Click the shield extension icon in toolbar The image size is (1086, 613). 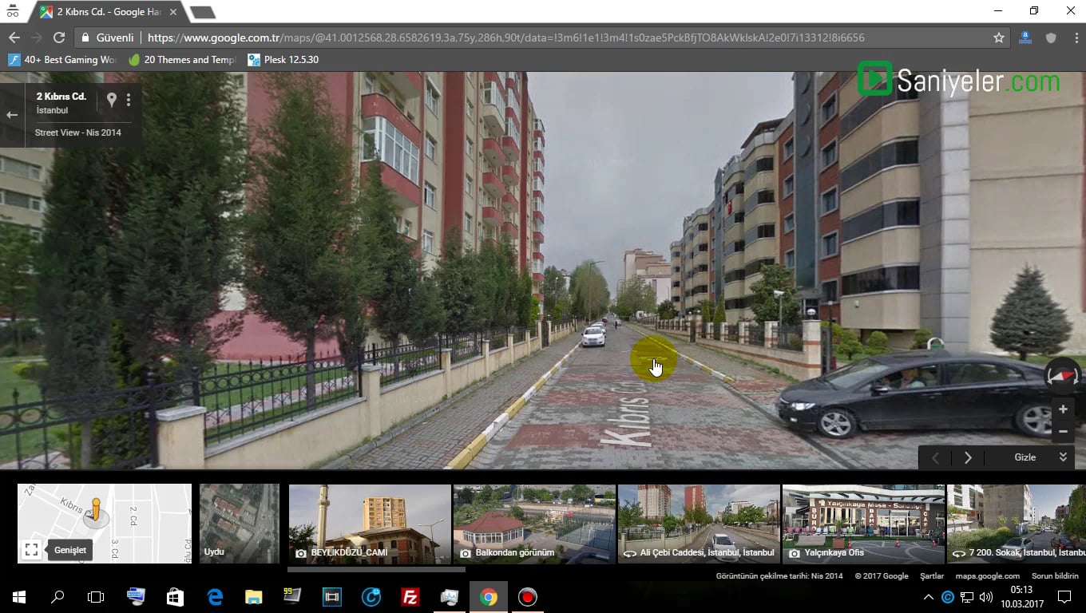[x=1051, y=38]
